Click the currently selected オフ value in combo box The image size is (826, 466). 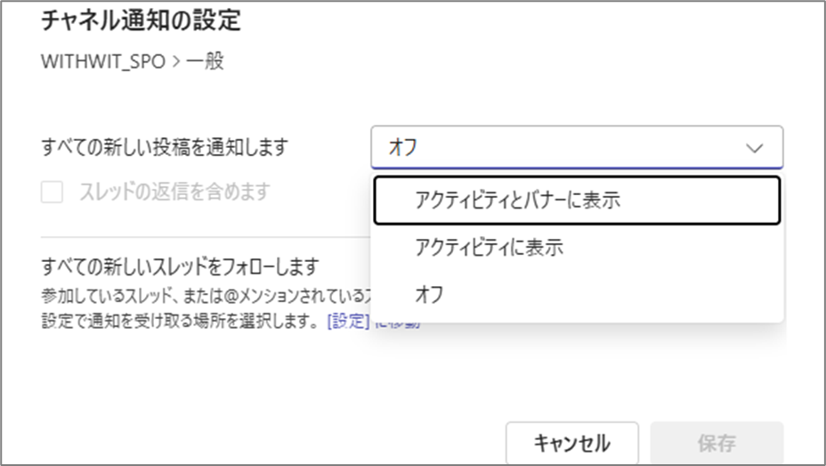pyautogui.click(x=402, y=148)
